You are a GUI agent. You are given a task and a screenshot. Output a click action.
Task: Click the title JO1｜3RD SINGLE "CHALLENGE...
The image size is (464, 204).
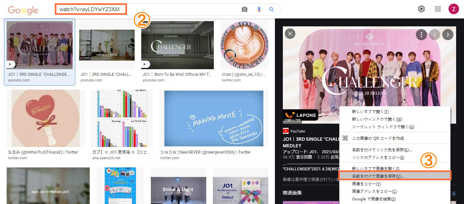pos(39,74)
